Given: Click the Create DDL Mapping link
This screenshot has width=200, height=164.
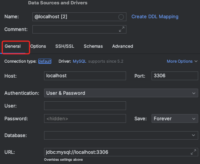Looking at the screenshot, I should 155,17.
